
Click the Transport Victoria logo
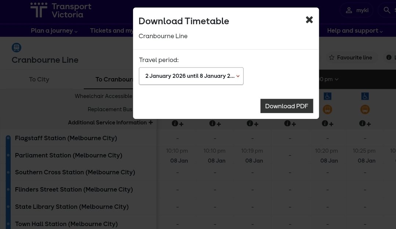tap(61, 10)
